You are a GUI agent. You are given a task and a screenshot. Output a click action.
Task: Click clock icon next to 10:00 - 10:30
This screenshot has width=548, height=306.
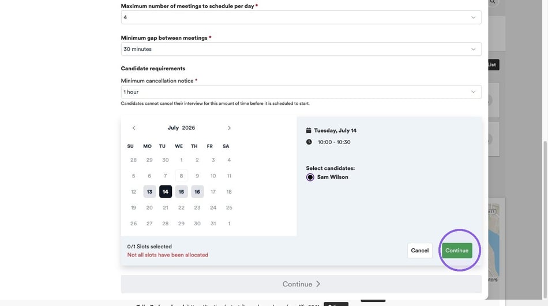tap(309, 142)
